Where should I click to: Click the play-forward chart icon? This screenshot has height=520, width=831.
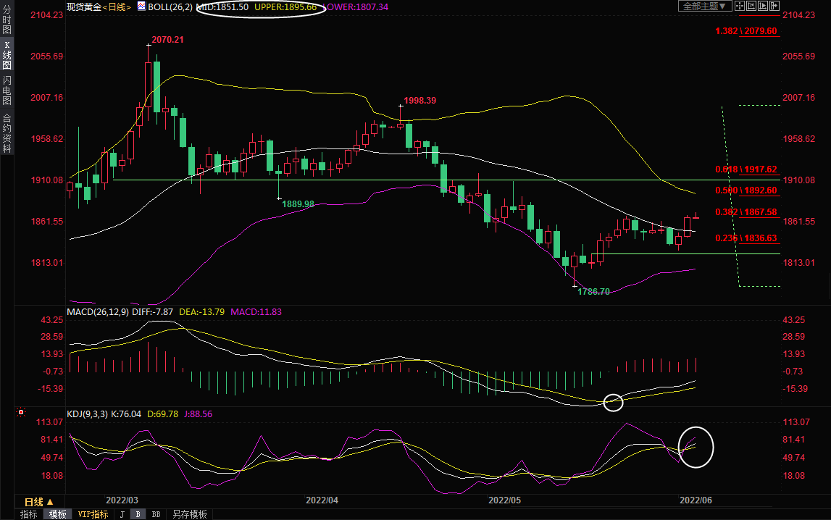(762, 6)
